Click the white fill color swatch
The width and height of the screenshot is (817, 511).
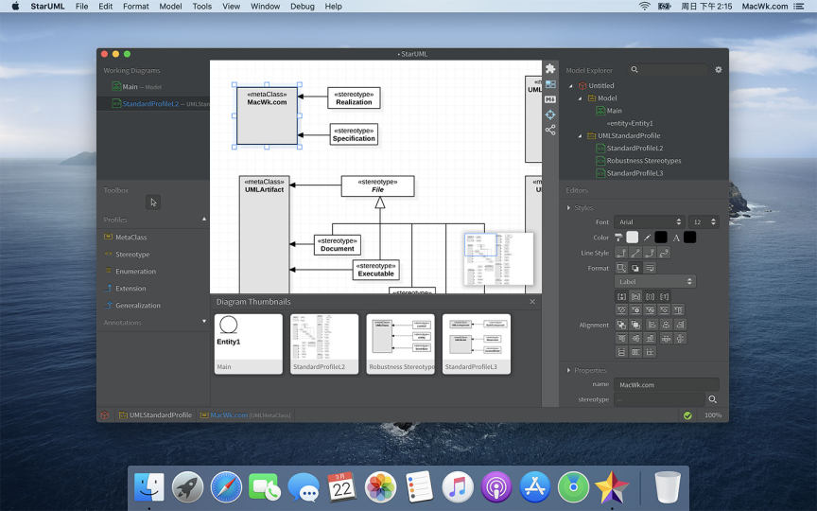click(x=632, y=238)
